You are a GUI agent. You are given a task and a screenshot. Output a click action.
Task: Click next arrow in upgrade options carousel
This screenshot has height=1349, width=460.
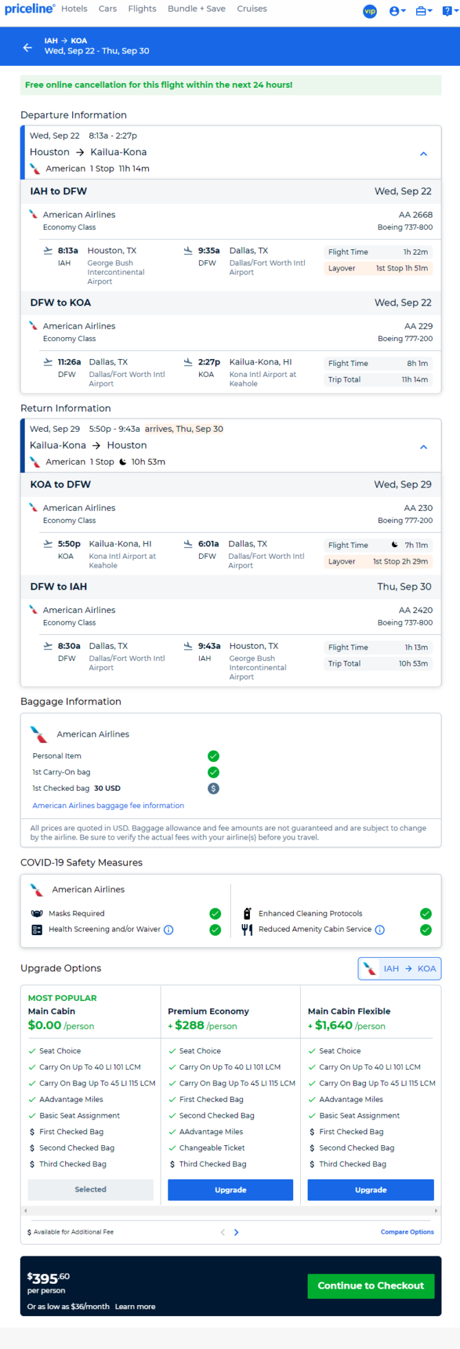(236, 1232)
